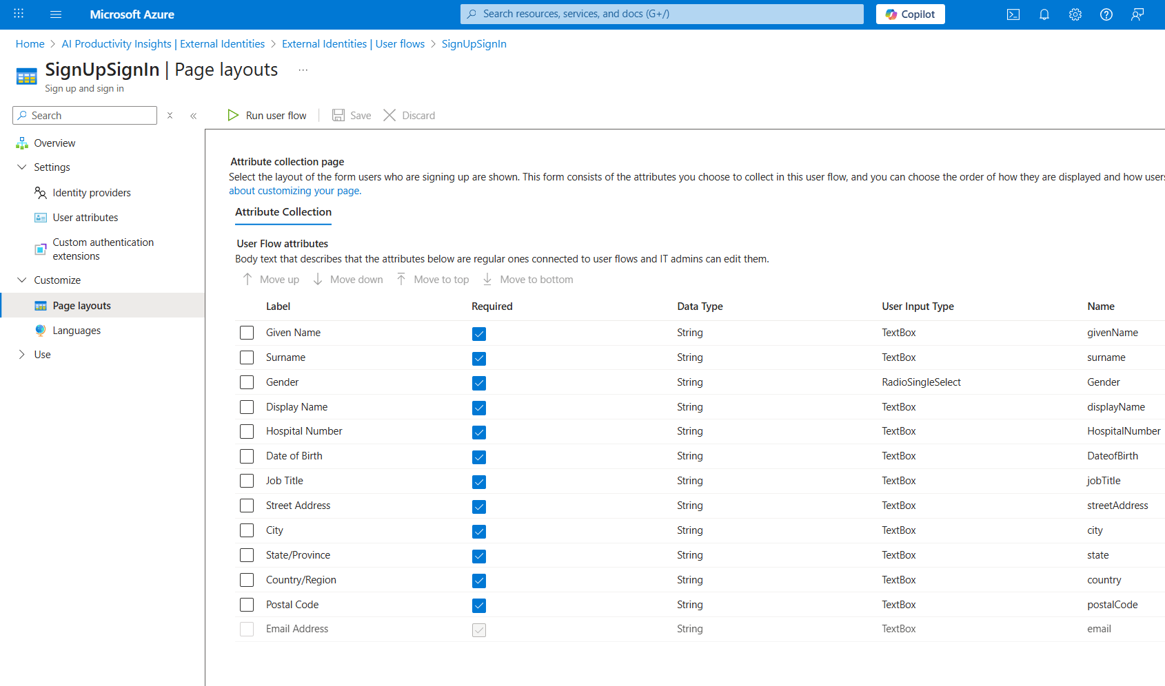Collapse the Customize section
The width and height of the screenshot is (1165, 686).
(22, 280)
